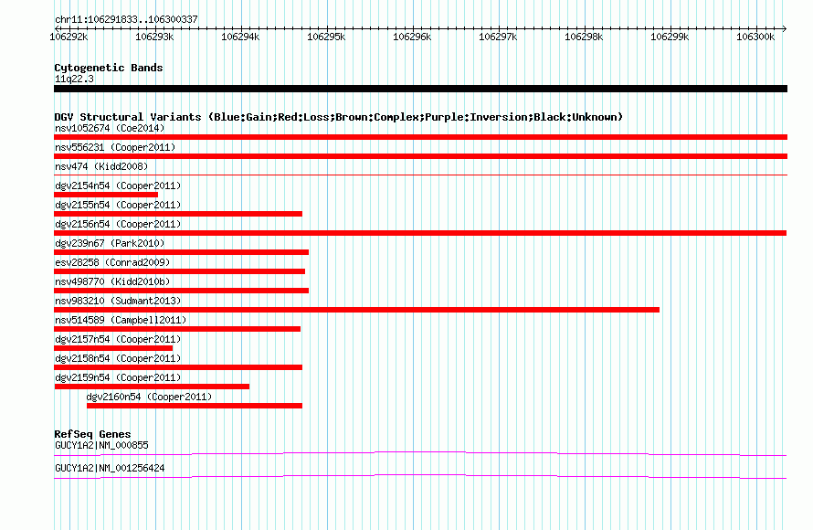Click ruler tick label 106298k
813x530 pixels.
point(584,37)
